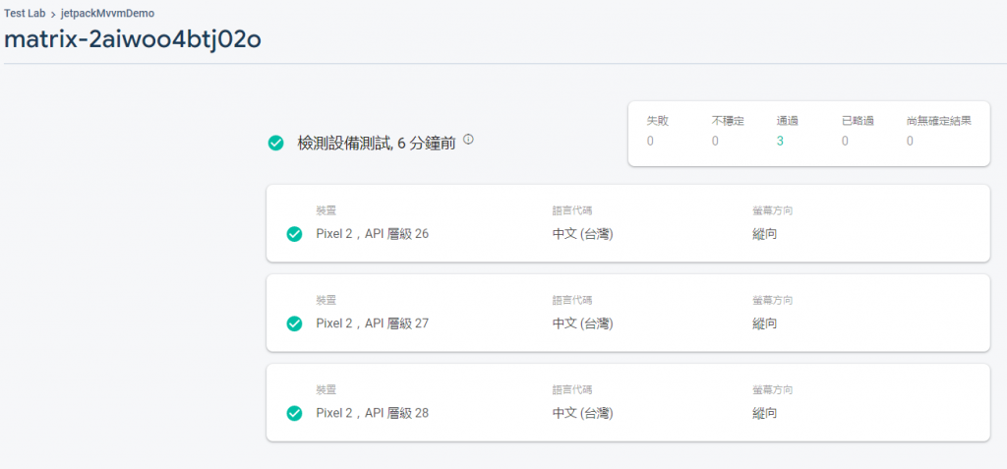
Task: Click the breadcrumb chevron after Test Lab
Action: click(53, 13)
